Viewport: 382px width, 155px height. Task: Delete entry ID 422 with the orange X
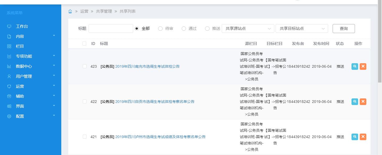(x=363, y=102)
